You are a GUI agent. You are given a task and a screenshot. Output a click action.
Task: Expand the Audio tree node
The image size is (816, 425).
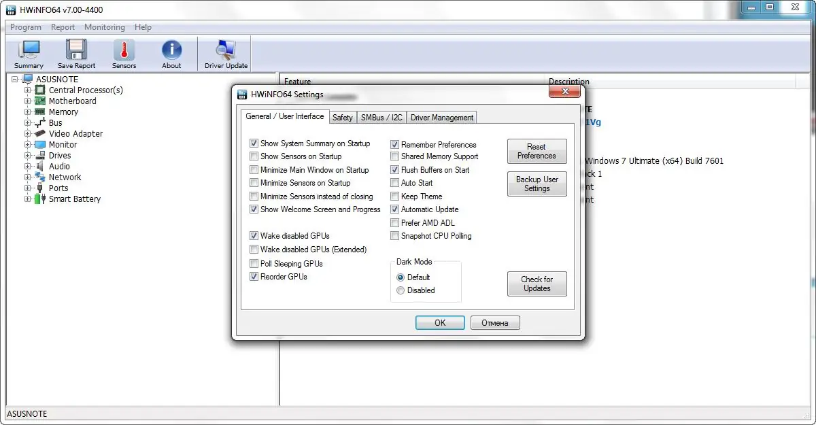(x=28, y=166)
